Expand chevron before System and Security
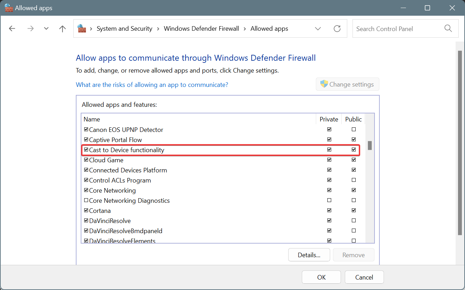The height and width of the screenshot is (290, 465). (92, 29)
